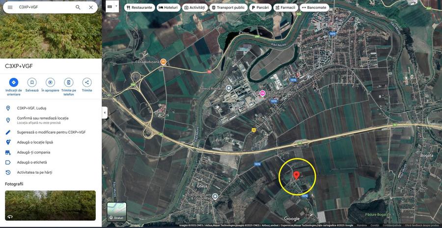Click the red location pin on map
442x228 pixels.
tap(296, 175)
